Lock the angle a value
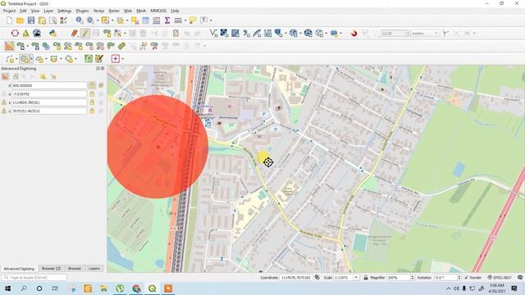The height and width of the screenshot is (295, 525). point(92,94)
